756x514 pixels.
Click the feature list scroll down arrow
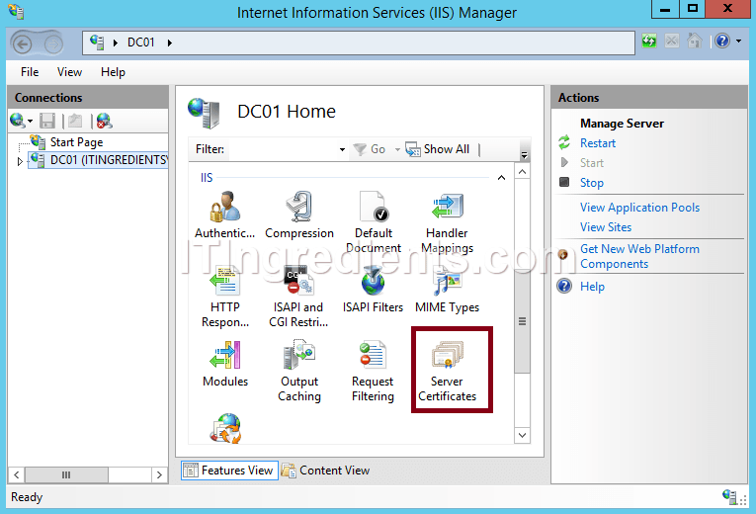point(522,435)
